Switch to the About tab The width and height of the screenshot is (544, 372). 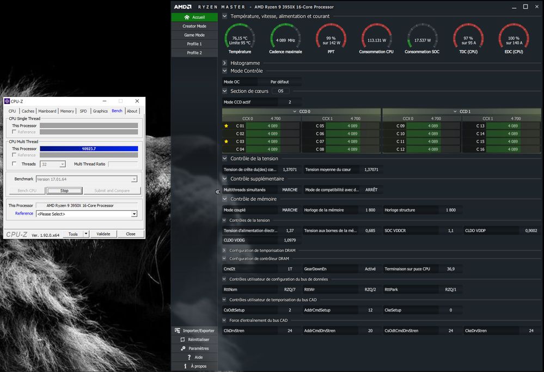click(x=132, y=111)
